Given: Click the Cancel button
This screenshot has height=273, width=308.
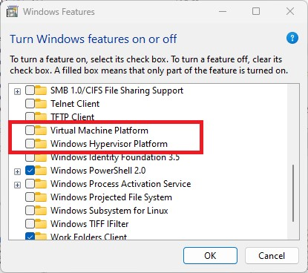Looking at the screenshot, I should tap(272, 255).
